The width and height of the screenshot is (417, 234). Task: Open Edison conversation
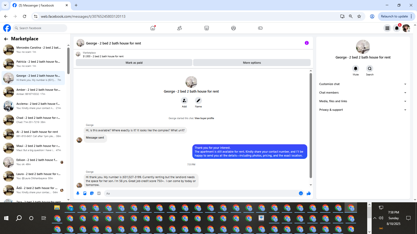tap(33, 162)
